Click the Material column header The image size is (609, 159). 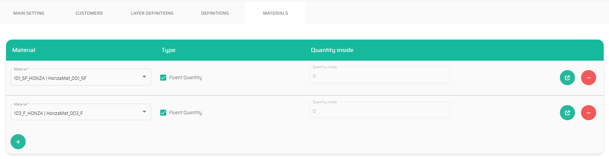(x=24, y=50)
